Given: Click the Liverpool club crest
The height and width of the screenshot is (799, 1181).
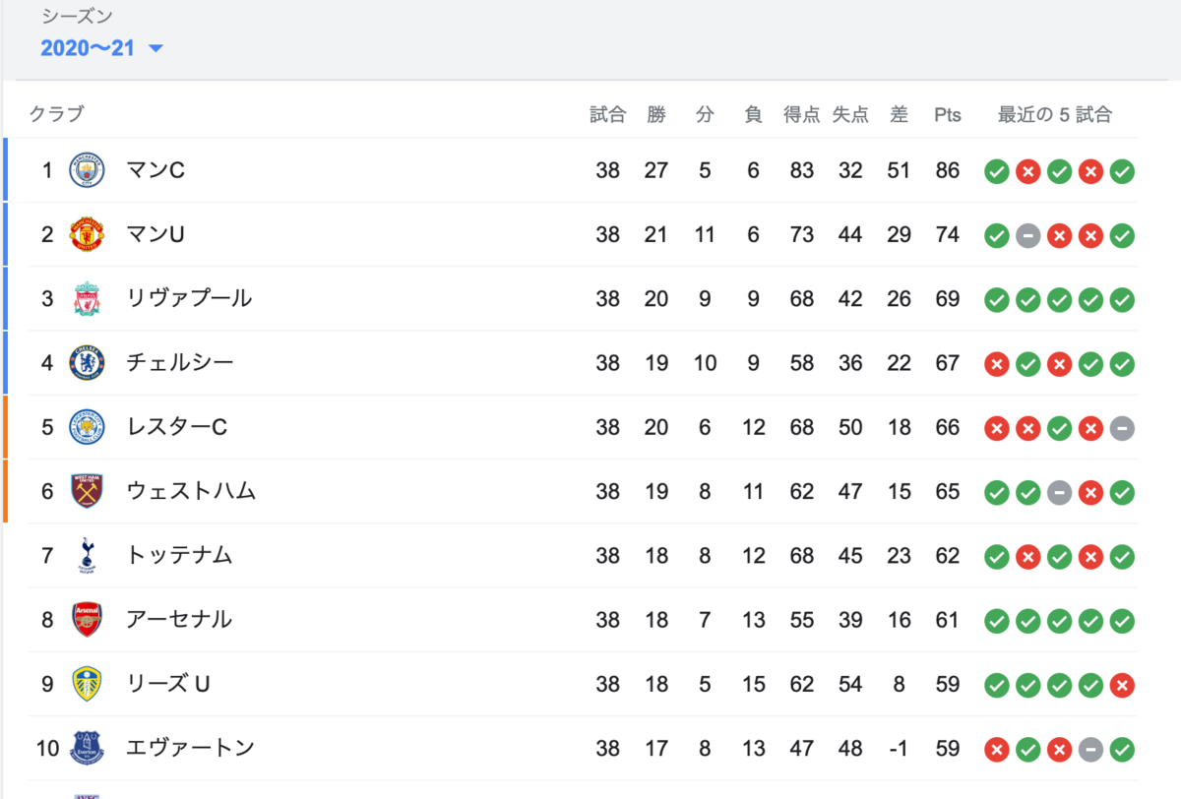Looking at the screenshot, I should point(85,299).
